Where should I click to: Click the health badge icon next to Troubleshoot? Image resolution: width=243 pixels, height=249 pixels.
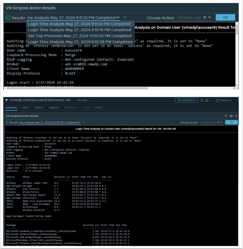[202, 101]
